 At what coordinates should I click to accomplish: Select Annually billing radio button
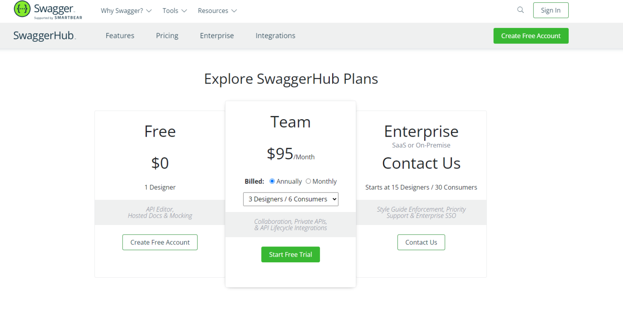pos(272,181)
